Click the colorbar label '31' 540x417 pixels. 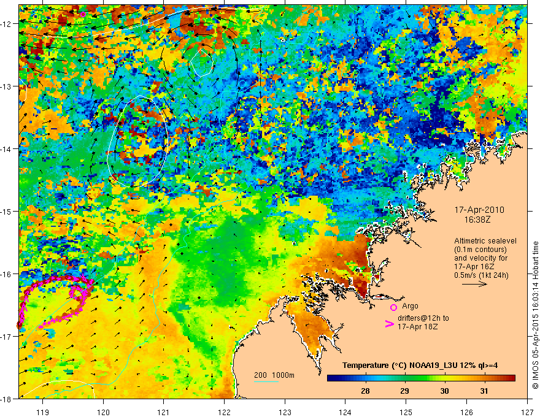(484, 391)
